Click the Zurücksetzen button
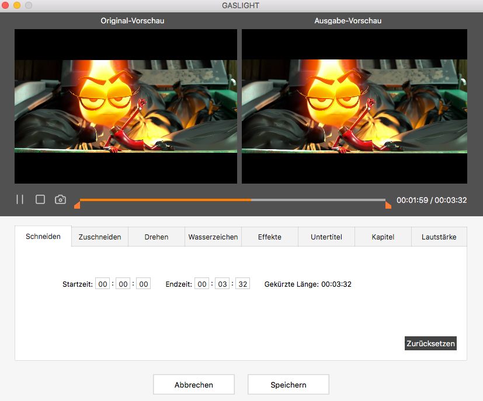483x401 pixels. pyautogui.click(x=430, y=343)
